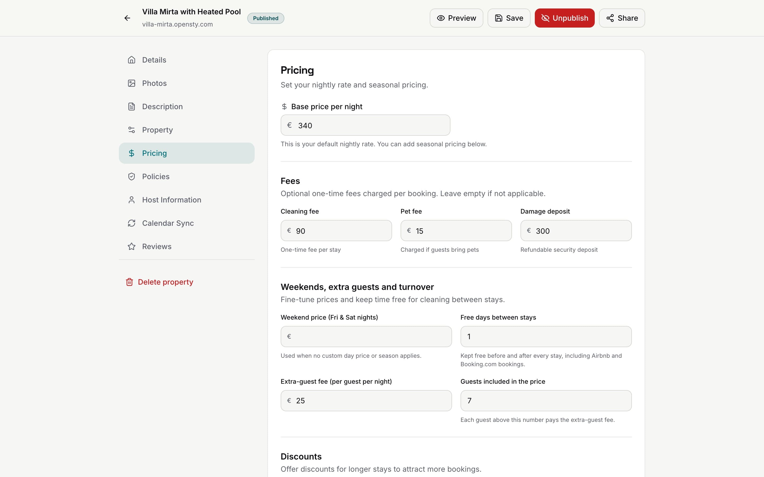Image resolution: width=764 pixels, height=477 pixels.
Task: Click the person icon beside Host Information
Action: 131,200
